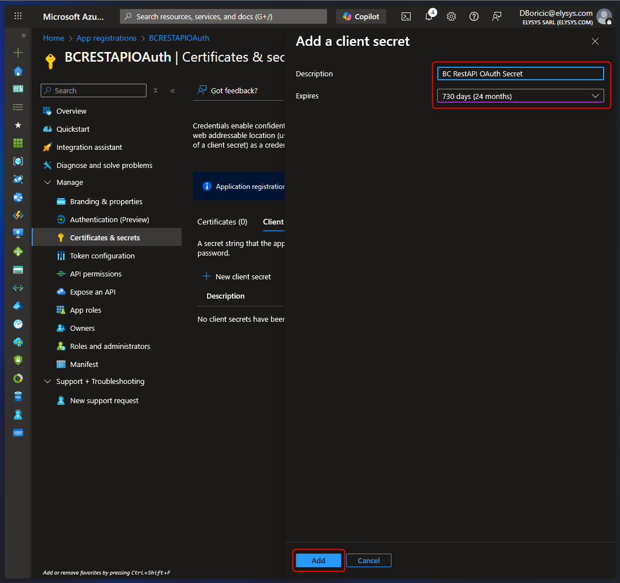Open the portal waffle menu
The width and height of the screenshot is (620, 583).
click(x=18, y=16)
